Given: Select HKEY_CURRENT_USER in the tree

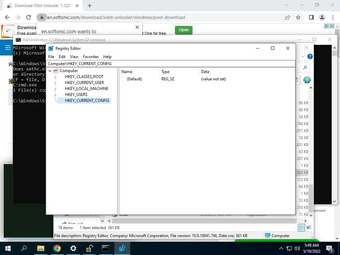Looking at the screenshot, I should pos(84,83).
